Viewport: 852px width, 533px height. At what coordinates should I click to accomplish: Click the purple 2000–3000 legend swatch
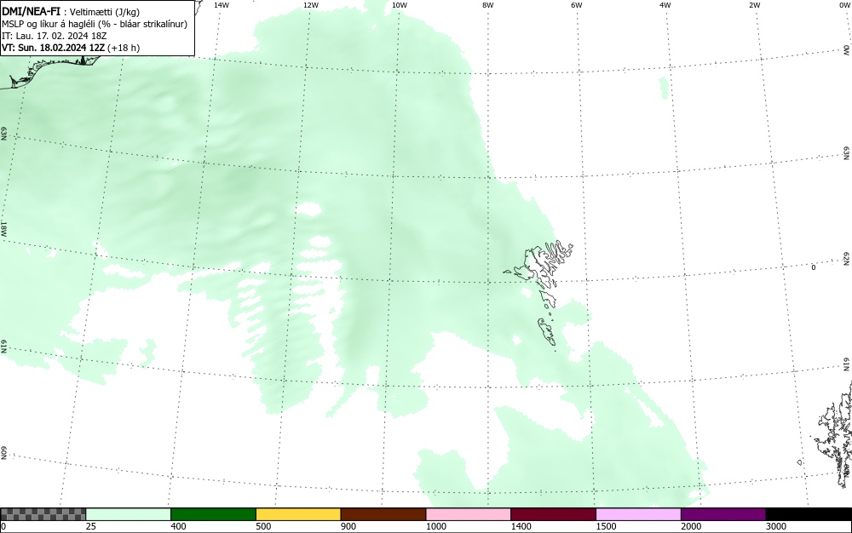tap(723, 514)
